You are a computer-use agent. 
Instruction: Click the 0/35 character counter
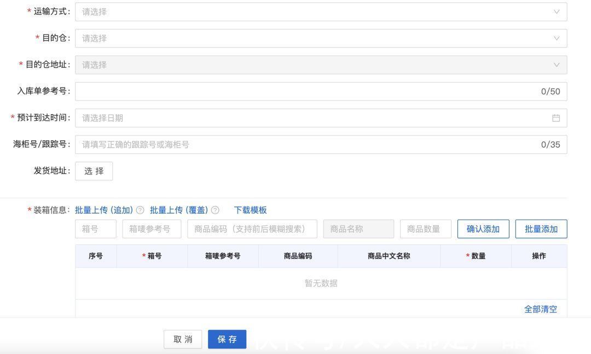tap(551, 144)
